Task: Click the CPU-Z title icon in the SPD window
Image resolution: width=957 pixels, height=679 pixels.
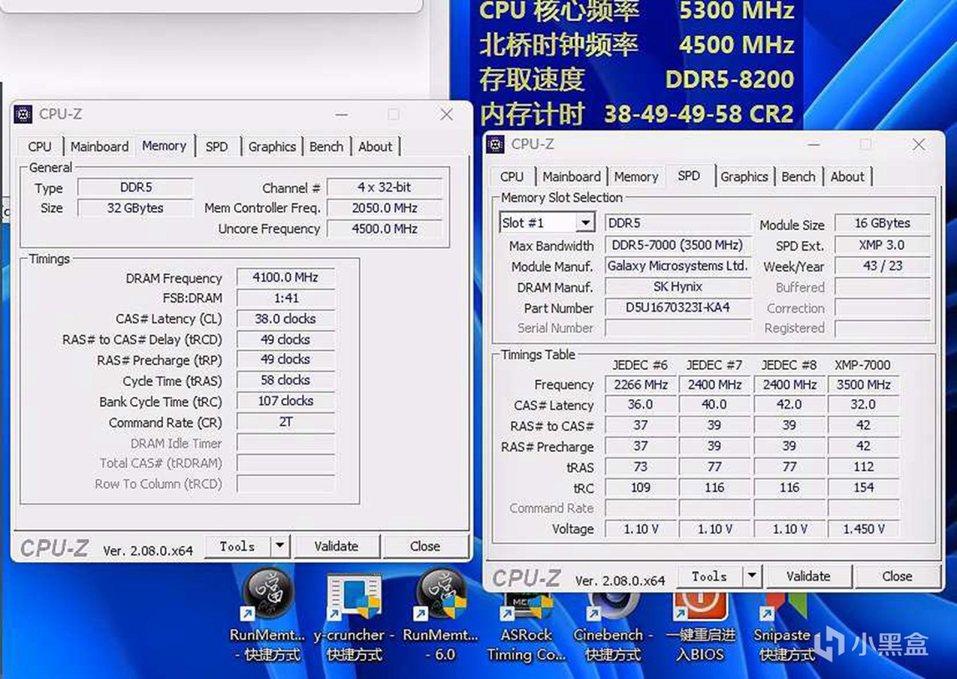Action: point(495,144)
